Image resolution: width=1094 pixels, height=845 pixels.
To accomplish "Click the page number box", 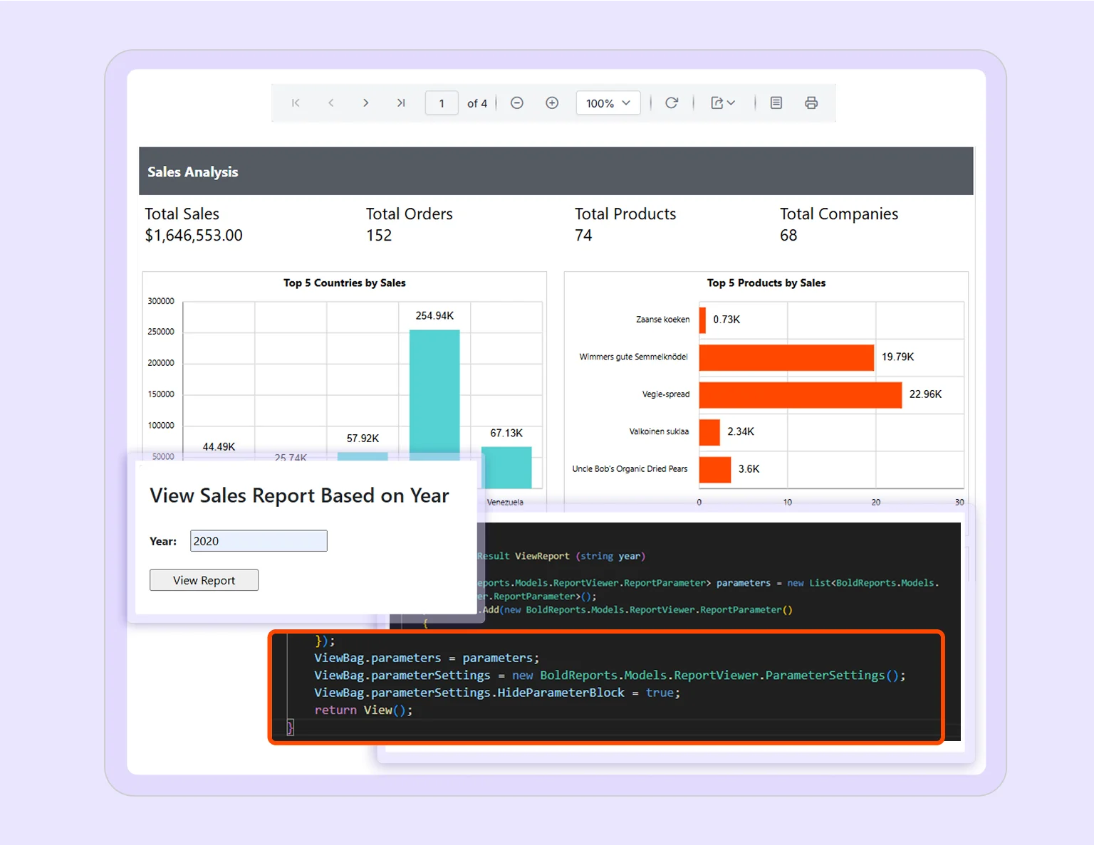I will (x=442, y=103).
